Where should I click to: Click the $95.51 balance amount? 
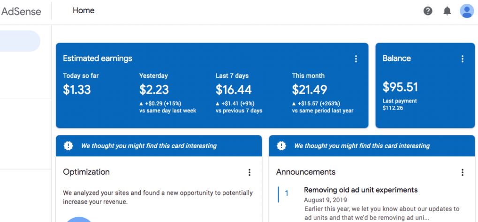(400, 87)
